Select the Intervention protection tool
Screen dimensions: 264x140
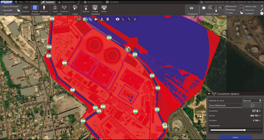(x=44, y=9)
